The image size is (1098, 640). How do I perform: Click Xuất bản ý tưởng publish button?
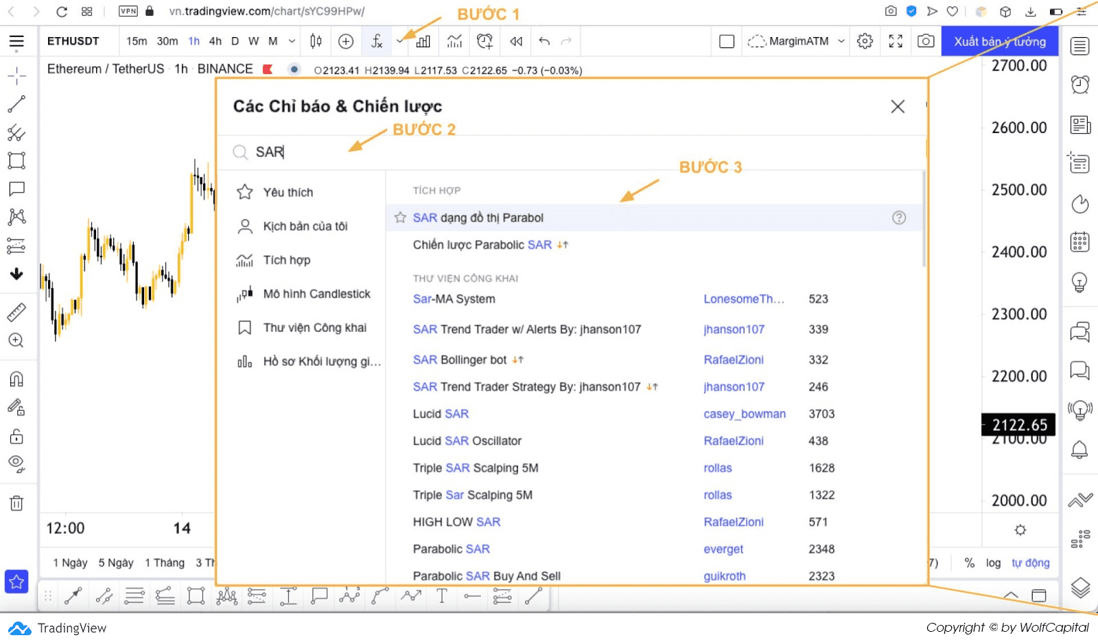tap(1000, 41)
